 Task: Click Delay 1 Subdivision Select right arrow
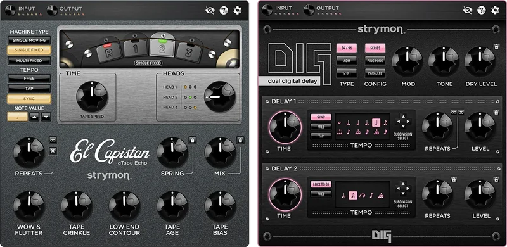pyautogui.click(x=409, y=122)
